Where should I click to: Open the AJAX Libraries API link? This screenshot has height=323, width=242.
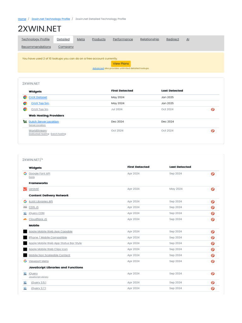[41, 202]
